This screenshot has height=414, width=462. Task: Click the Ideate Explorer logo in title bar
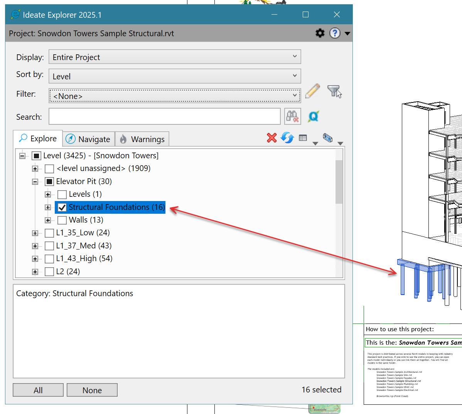(x=15, y=14)
